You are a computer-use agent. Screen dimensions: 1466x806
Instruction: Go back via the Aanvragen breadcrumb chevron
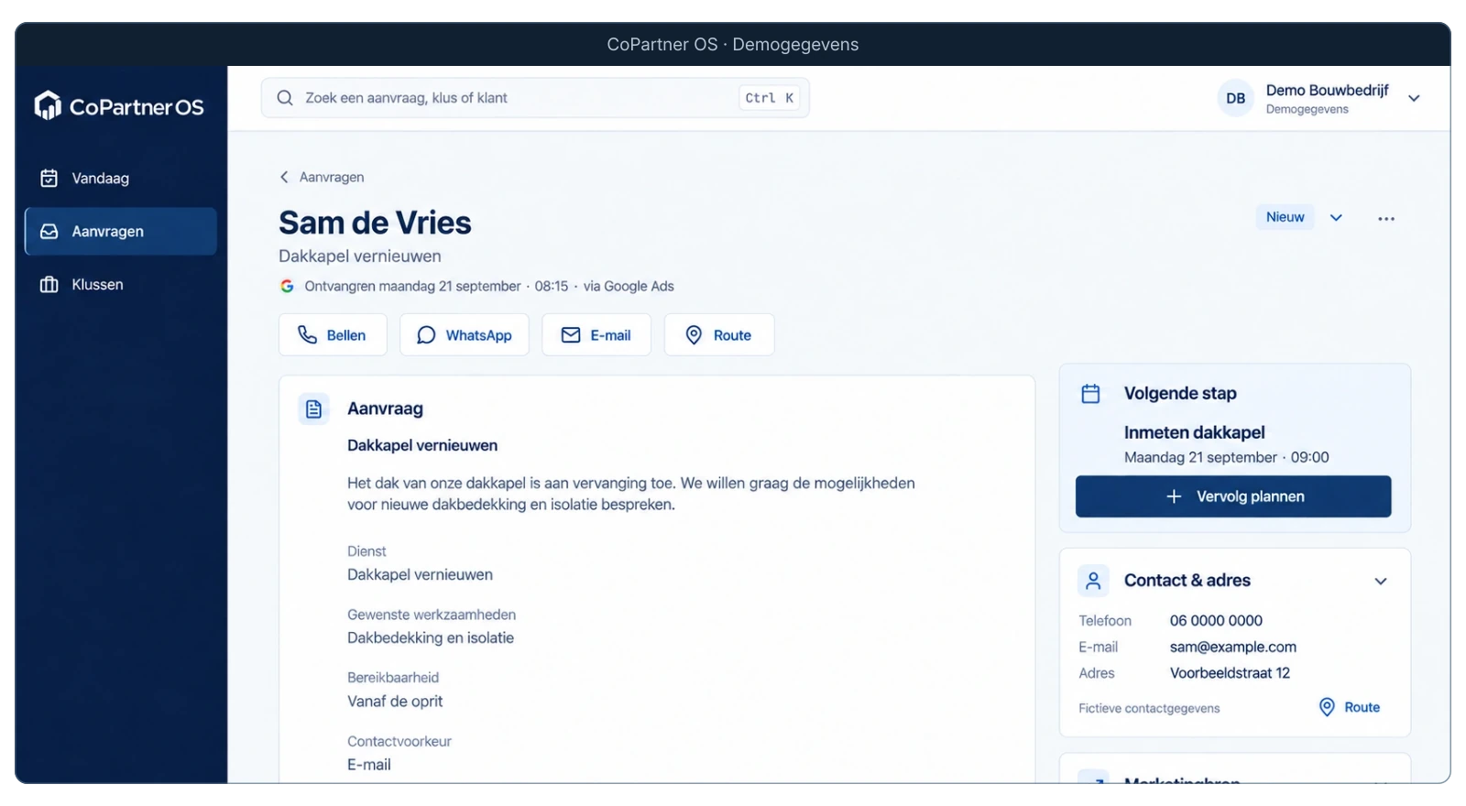[x=284, y=177]
